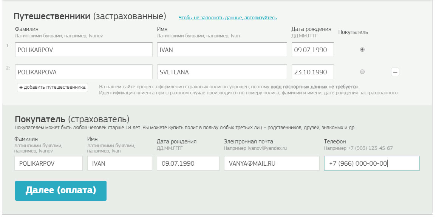Focus first traveler birth date 09.07.1990
This screenshot has height=217, width=436.
312,50
